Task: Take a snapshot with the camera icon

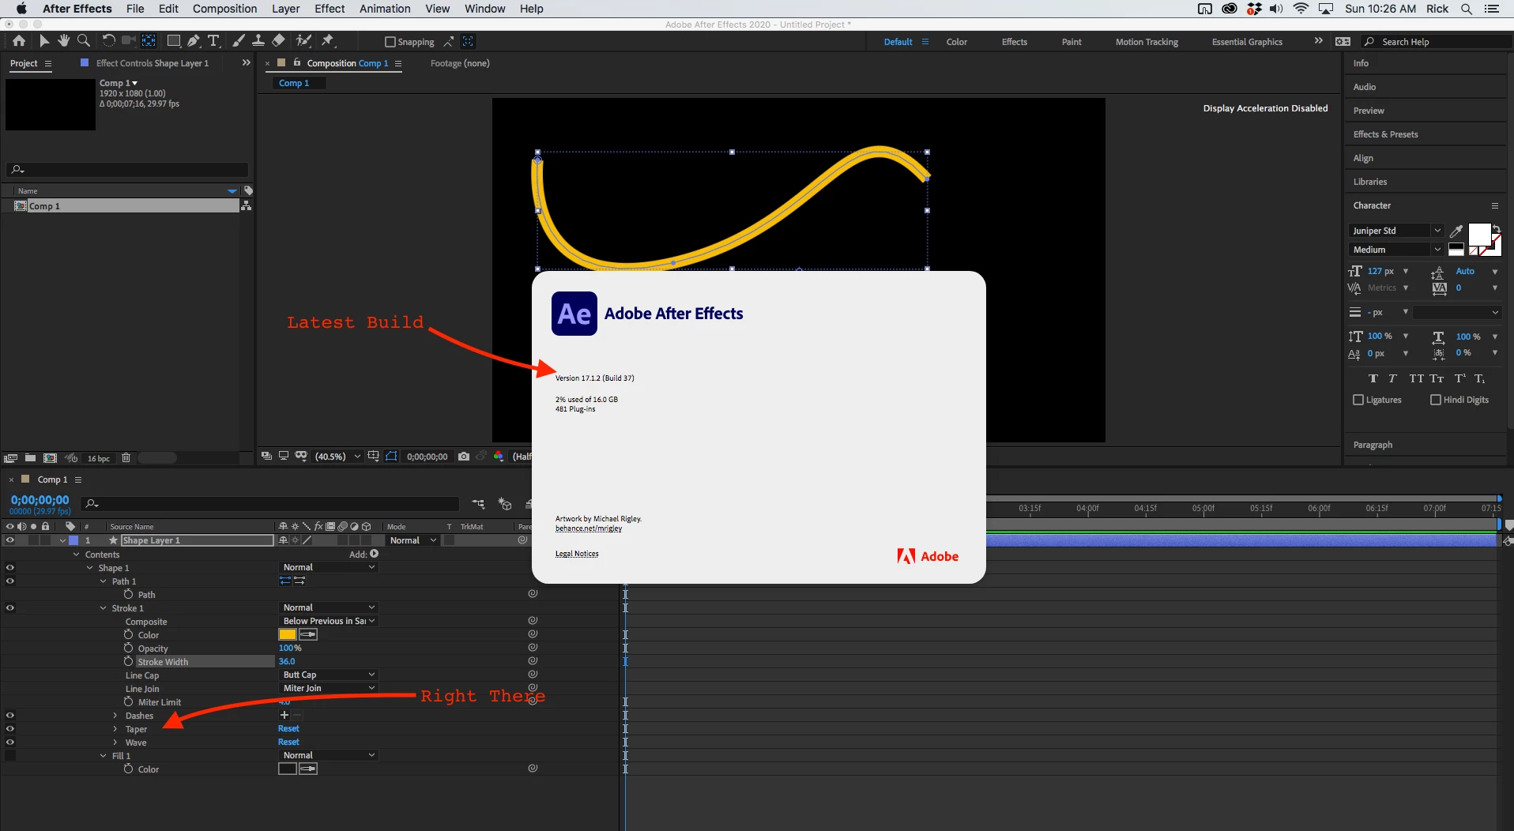Action: [x=464, y=457]
